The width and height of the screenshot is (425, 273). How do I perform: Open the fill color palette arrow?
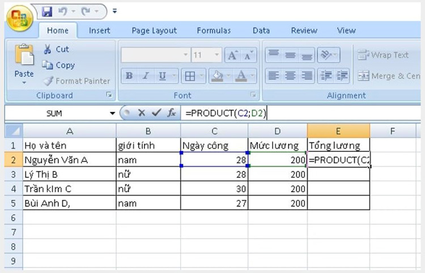(x=229, y=76)
